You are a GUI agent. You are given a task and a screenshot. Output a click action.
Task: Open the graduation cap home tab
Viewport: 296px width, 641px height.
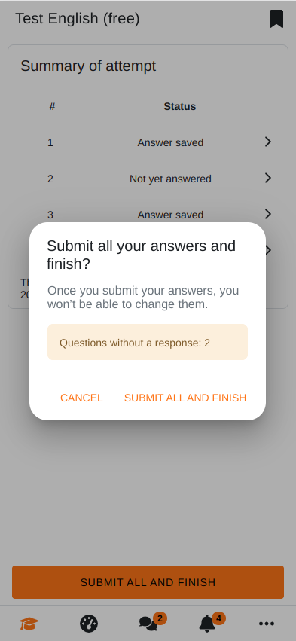coord(29,624)
